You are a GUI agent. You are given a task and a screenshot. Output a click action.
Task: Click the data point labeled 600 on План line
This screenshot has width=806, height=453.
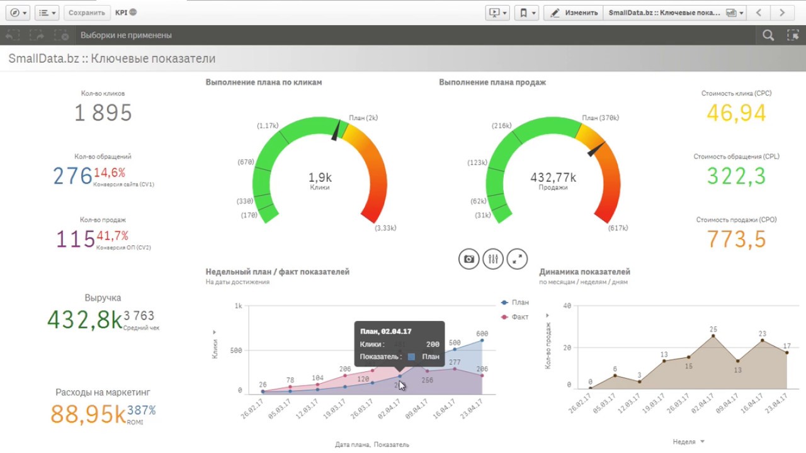click(482, 340)
